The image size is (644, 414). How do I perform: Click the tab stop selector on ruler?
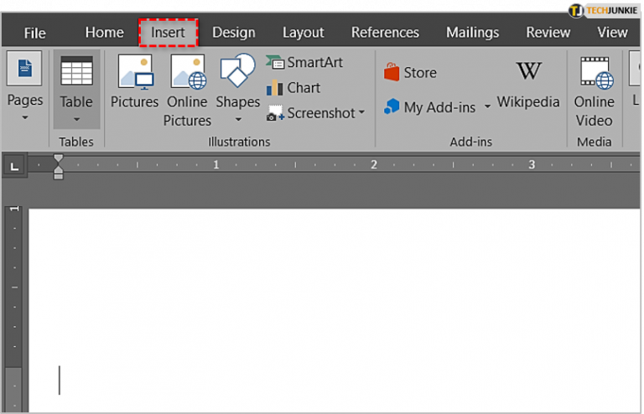click(x=14, y=166)
